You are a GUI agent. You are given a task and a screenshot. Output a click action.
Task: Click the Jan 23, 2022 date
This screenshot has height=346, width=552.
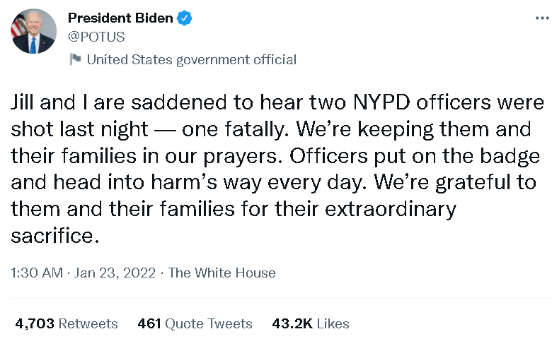113,273
